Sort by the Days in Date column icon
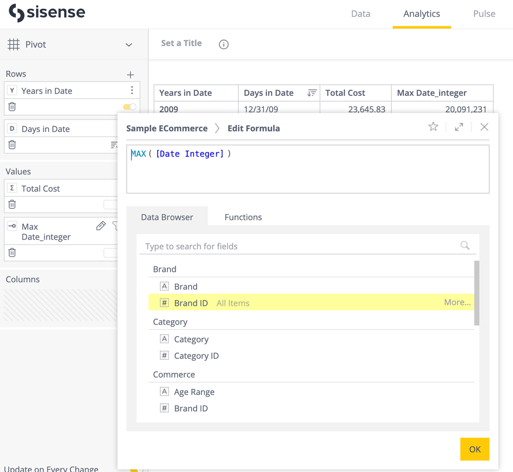 coord(312,93)
